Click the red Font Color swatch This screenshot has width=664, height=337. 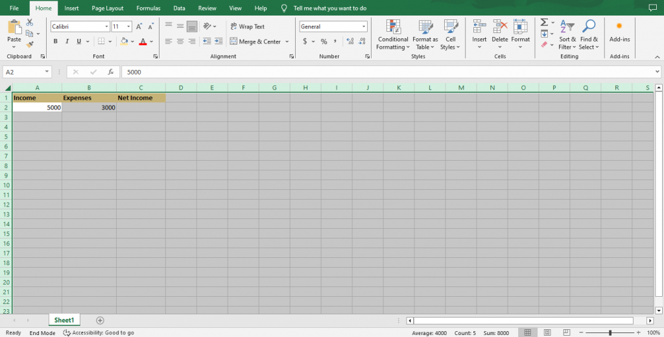(143, 41)
